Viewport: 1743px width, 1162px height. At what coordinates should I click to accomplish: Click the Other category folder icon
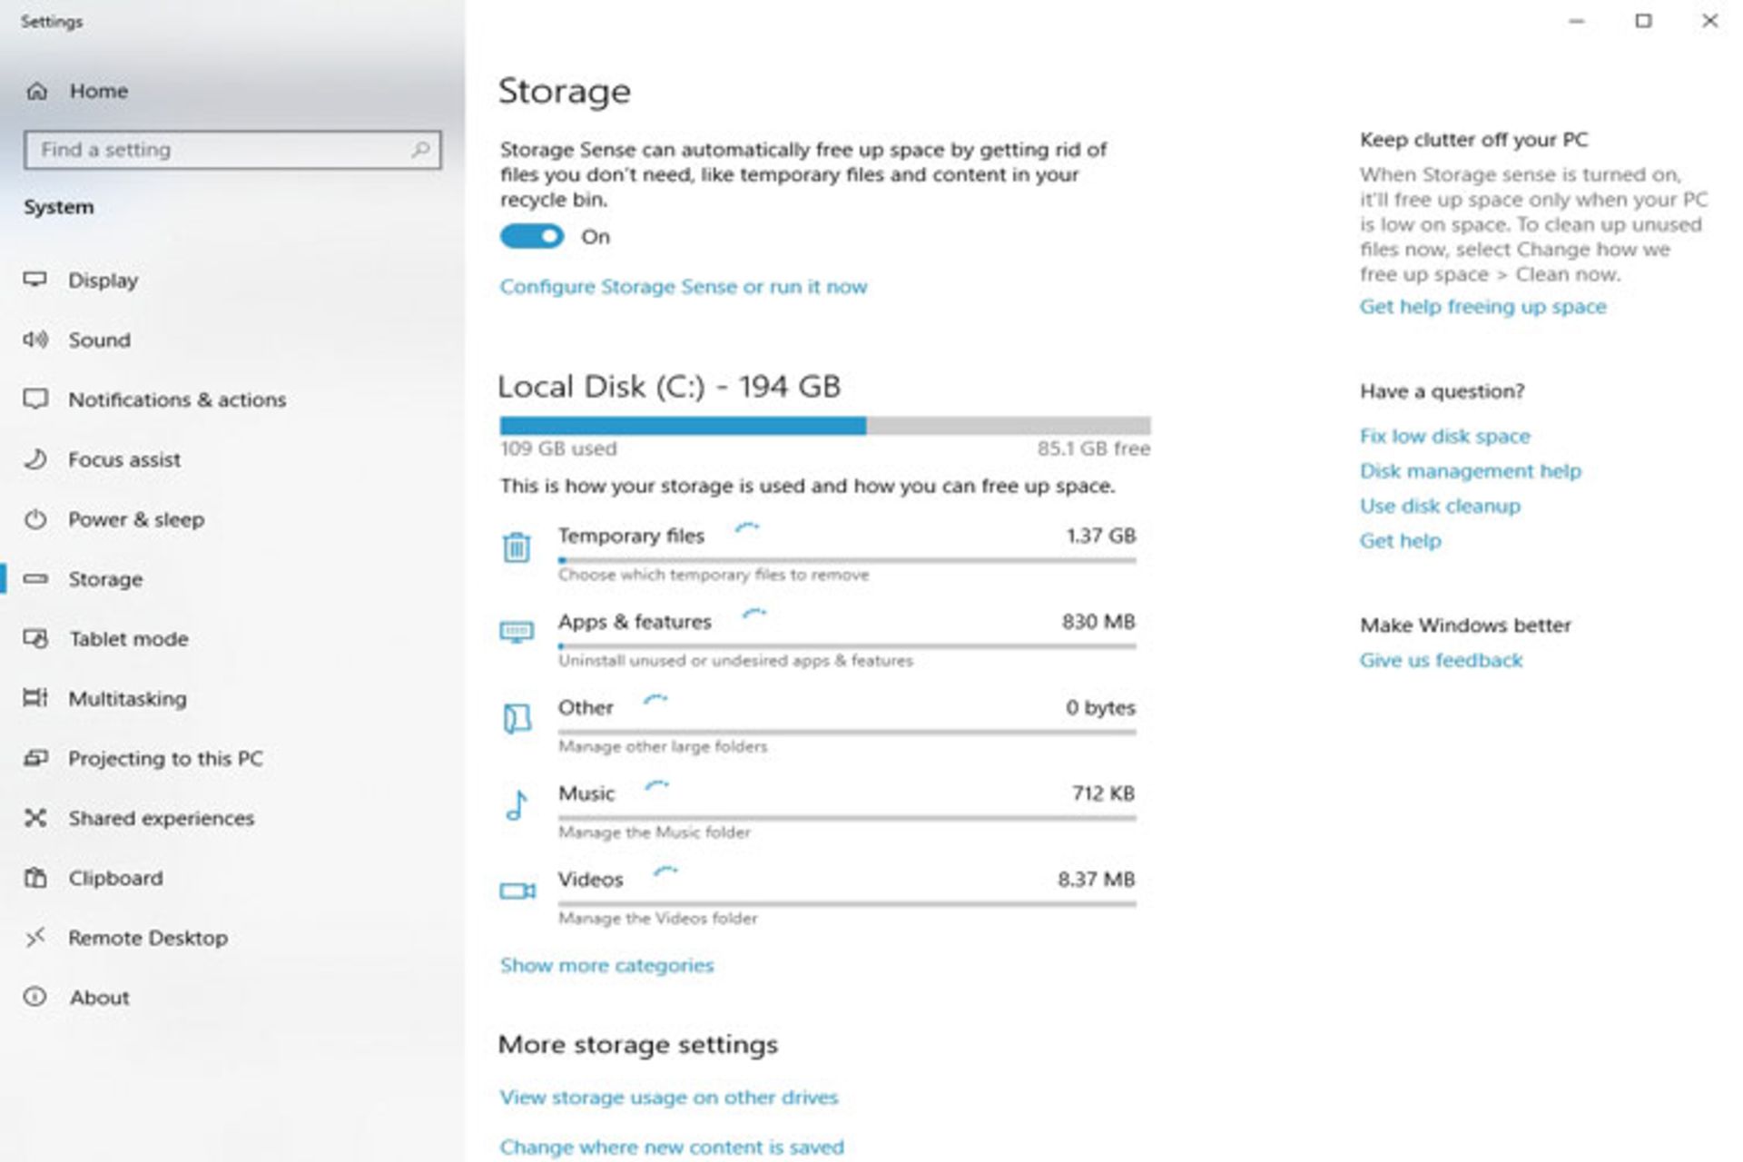tap(517, 718)
